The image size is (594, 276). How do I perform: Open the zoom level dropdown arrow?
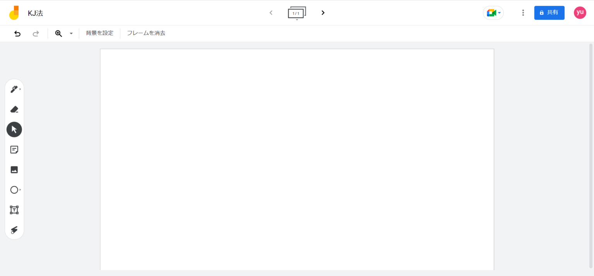pos(71,33)
